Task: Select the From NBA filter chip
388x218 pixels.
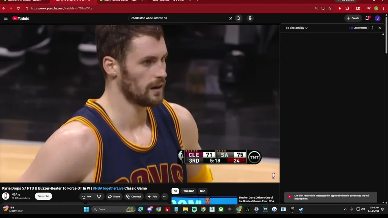Action: (x=188, y=191)
